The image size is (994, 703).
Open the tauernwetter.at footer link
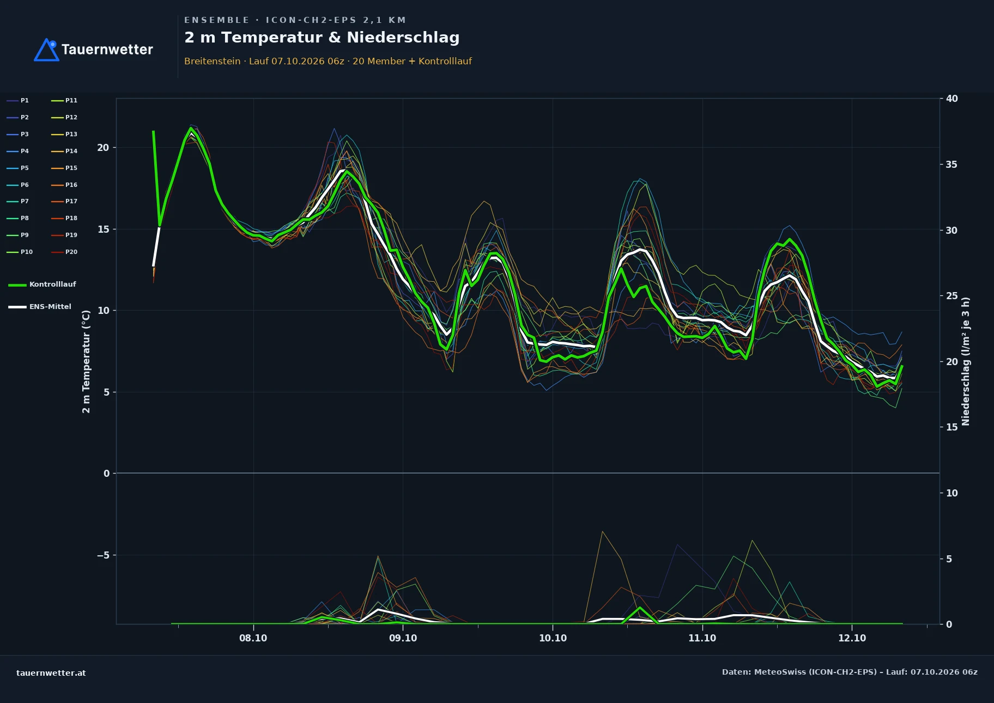pyautogui.click(x=51, y=673)
